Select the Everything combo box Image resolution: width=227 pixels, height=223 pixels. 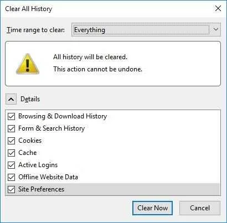pyautogui.click(x=146, y=29)
